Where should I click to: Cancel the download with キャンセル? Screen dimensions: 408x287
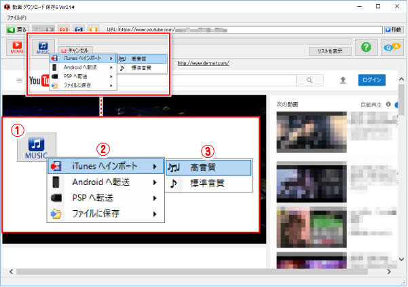(x=75, y=50)
